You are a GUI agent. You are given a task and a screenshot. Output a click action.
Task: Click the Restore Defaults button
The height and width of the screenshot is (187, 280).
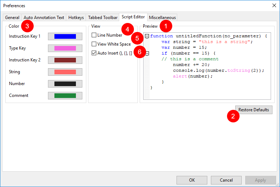coord(254,110)
